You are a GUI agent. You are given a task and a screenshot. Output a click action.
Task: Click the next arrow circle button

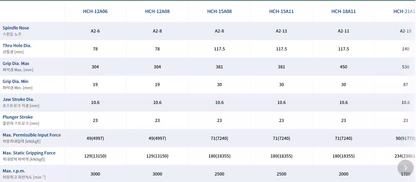[x=405, y=168]
